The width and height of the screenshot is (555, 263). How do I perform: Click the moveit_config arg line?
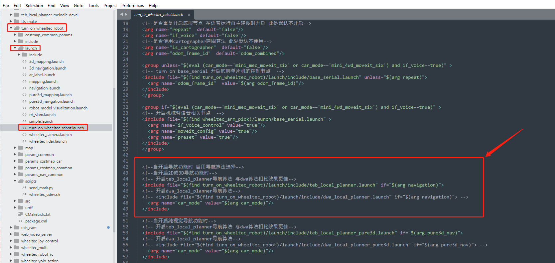click(x=203, y=131)
